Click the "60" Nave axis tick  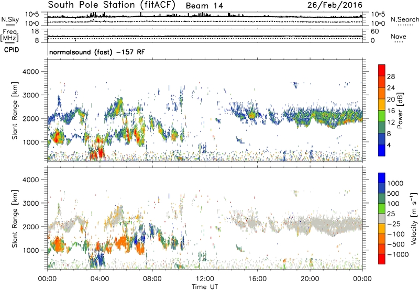374,31
